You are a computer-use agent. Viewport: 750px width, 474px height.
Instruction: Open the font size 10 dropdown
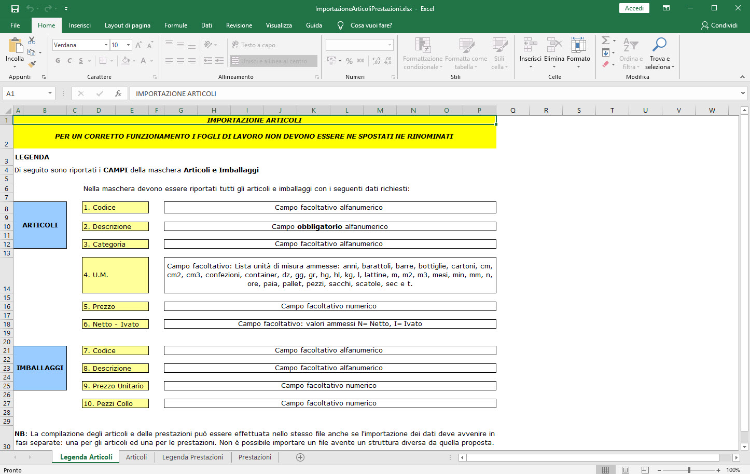[128, 45]
